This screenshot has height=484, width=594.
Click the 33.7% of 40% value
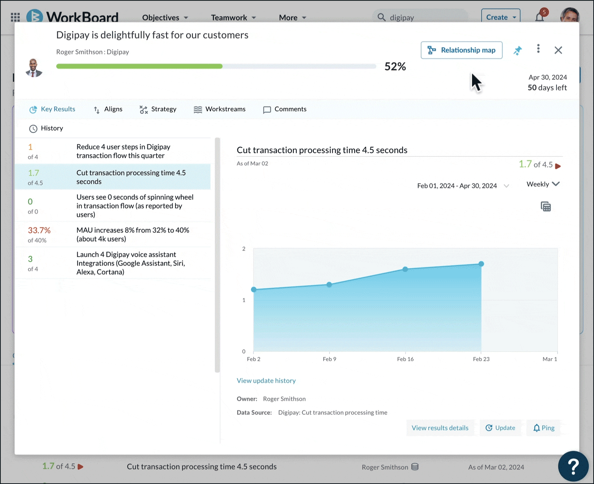[x=39, y=235]
